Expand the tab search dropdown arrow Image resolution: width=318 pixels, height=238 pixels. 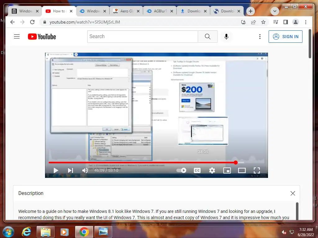pyautogui.click(x=275, y=11)
